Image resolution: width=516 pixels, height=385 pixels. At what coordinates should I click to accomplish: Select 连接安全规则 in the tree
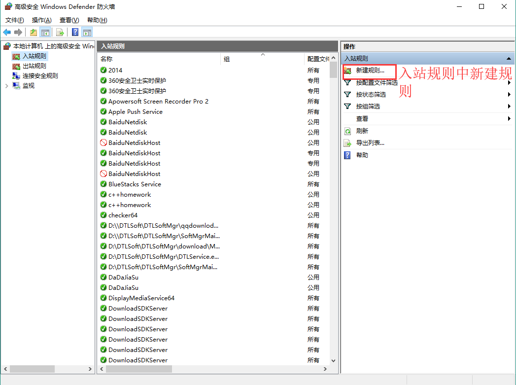(x=40, y=76)
